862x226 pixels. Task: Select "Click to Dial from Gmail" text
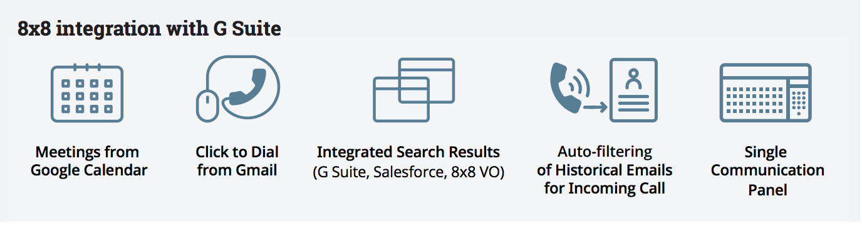(237, 161)
